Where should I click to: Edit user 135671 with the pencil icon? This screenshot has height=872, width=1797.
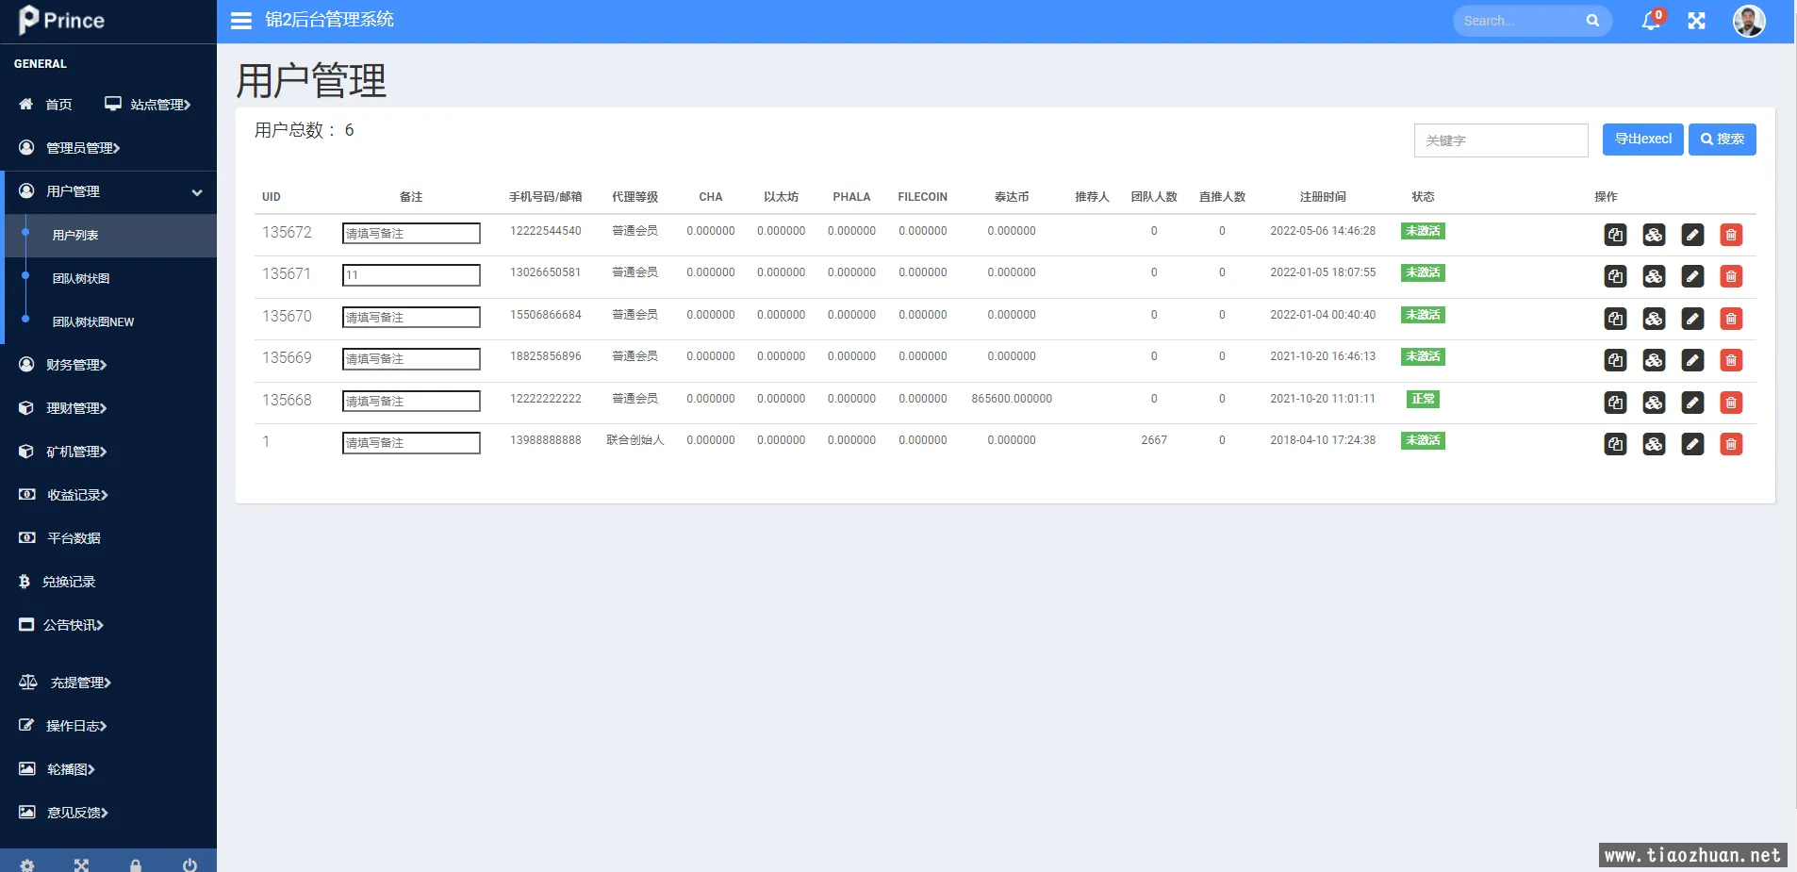pyautogui.click(x=1692, y=276)
